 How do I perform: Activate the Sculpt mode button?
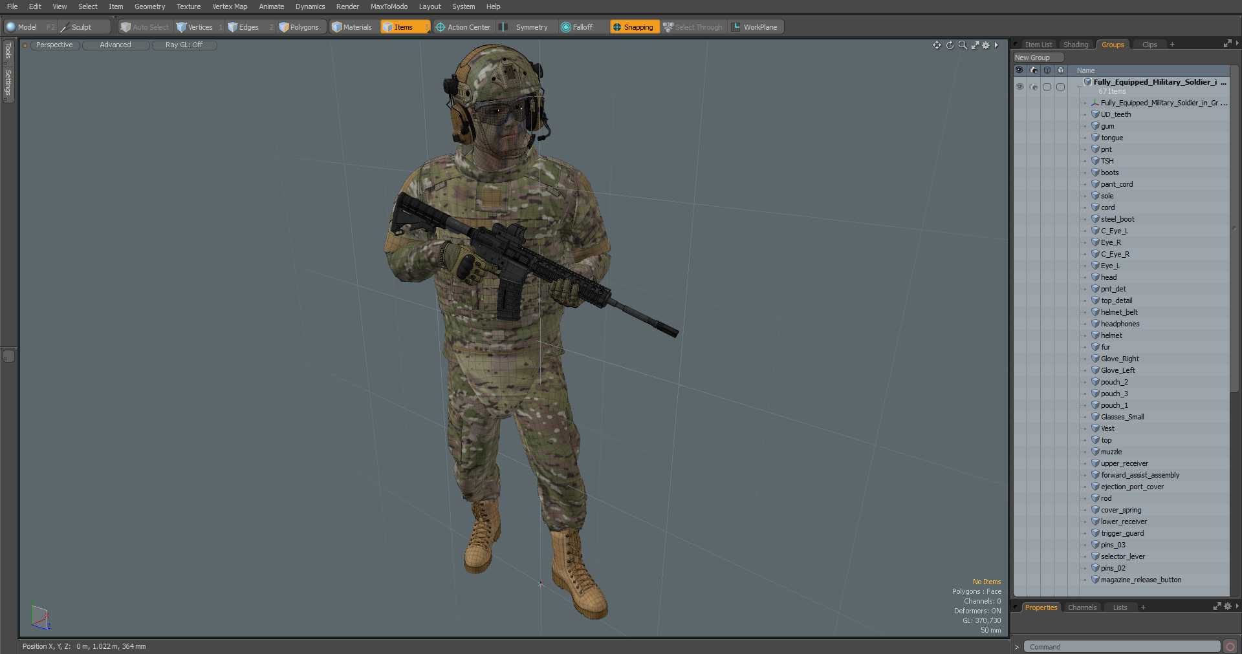(84, 27)
